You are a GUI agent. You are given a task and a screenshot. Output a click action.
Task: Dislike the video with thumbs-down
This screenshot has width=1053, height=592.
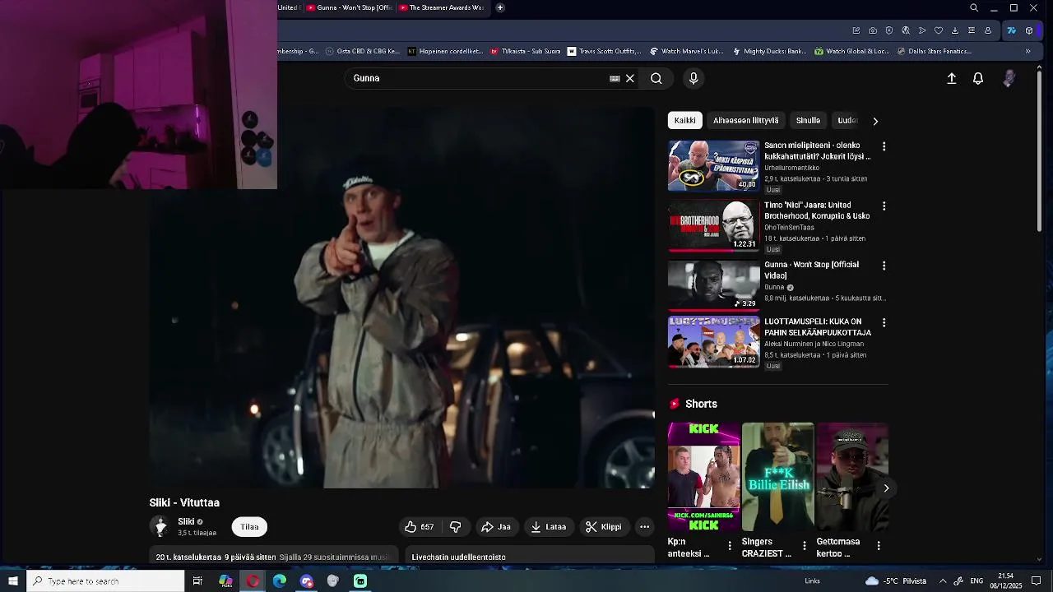[x=455, y=527]
